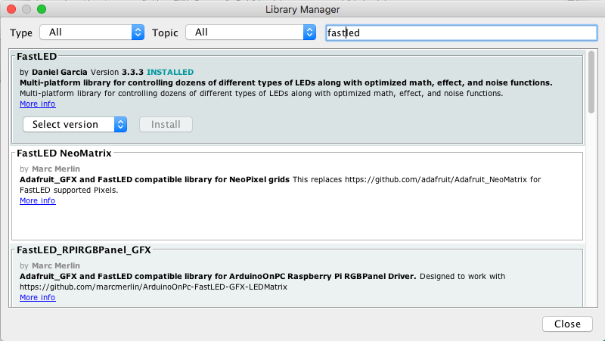Click the search field containing fastled

(461, 33)
